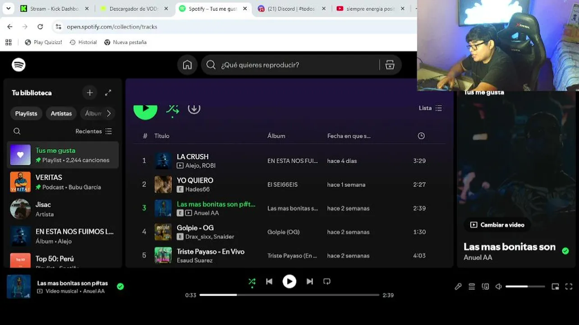Select the YO QUIERO track

click(289, 185)
